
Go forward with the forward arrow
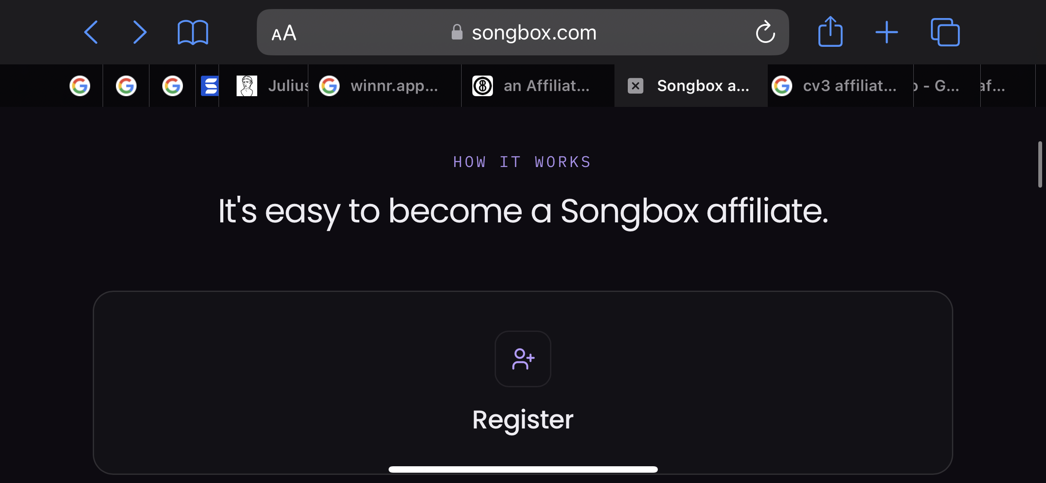coord(140,32)
